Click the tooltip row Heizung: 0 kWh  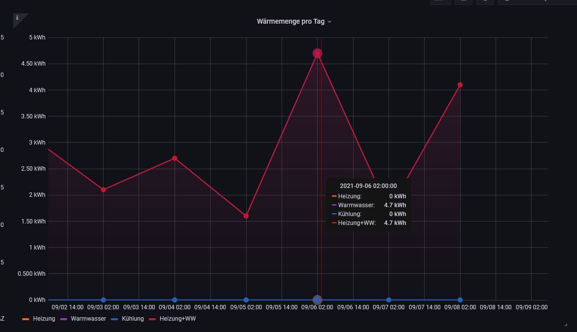(369, 196)
